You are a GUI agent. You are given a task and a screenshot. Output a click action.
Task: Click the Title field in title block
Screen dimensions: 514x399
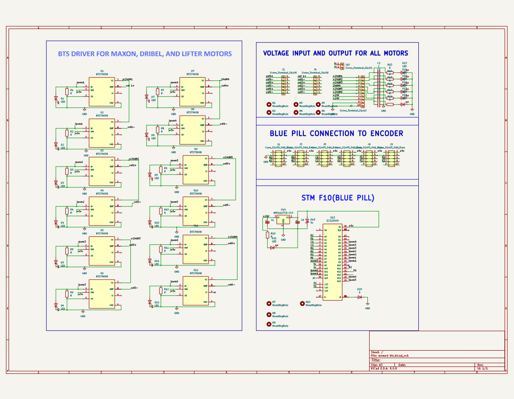pos(376,360)
